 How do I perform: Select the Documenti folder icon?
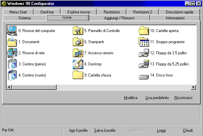point(12,42)
